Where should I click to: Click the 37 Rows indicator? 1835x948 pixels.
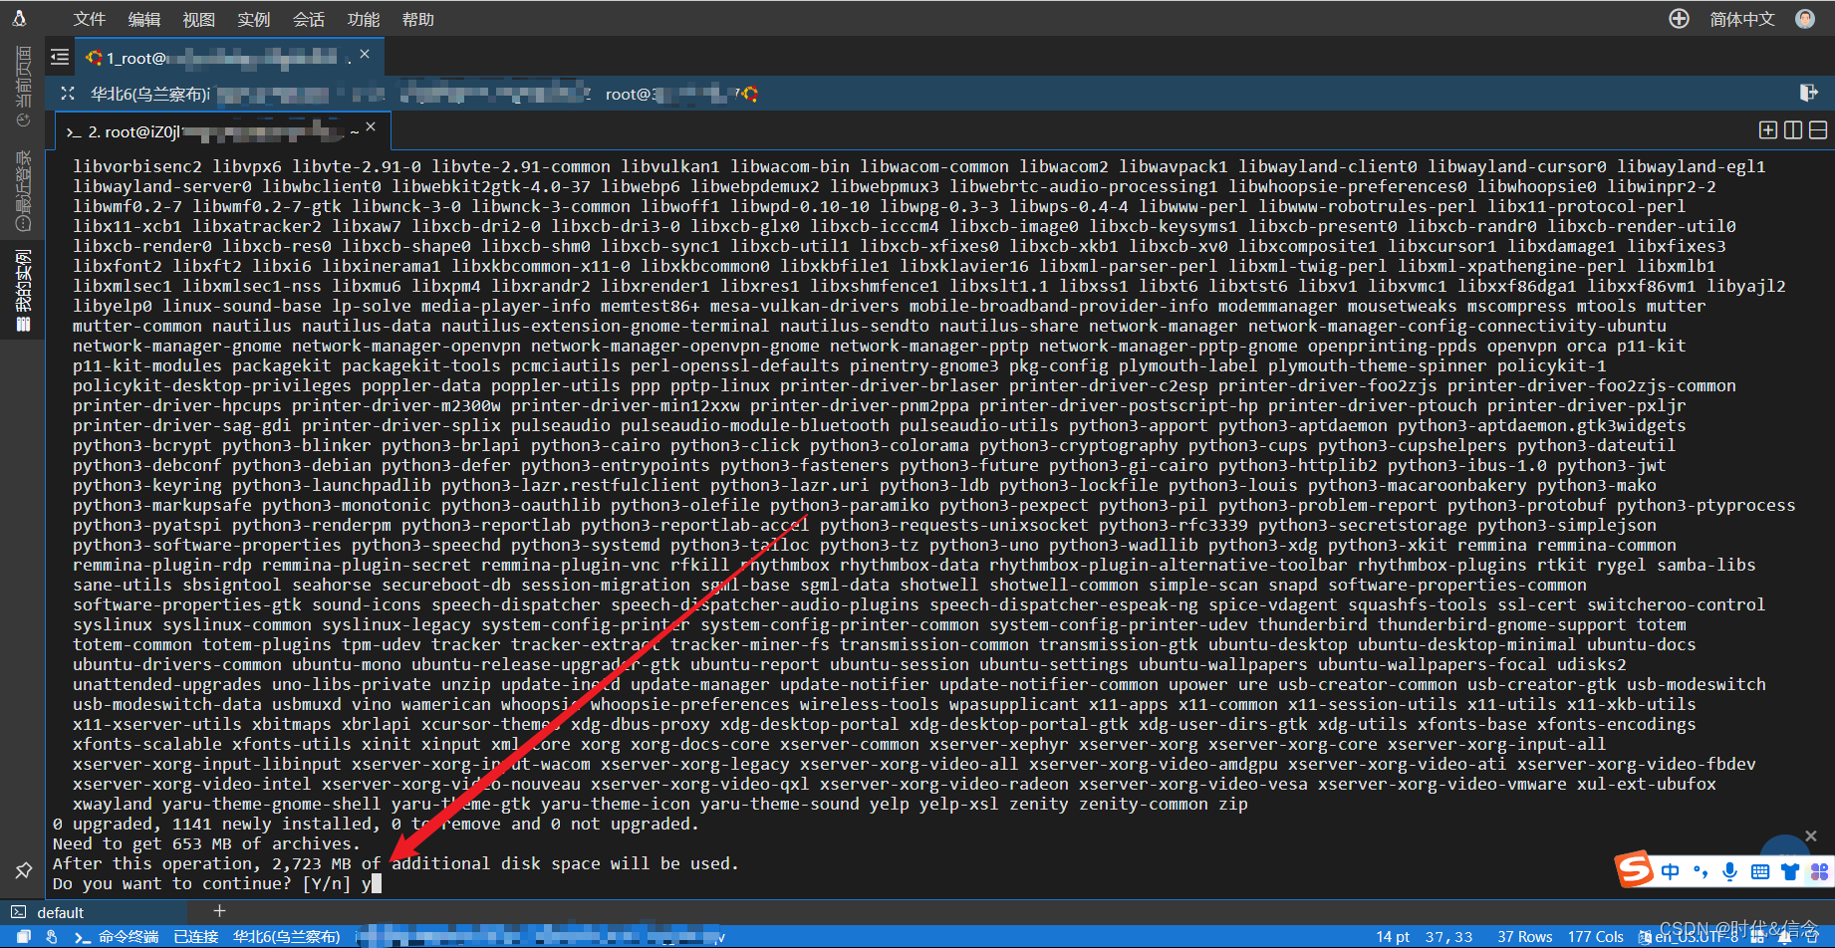point(1525,937)
